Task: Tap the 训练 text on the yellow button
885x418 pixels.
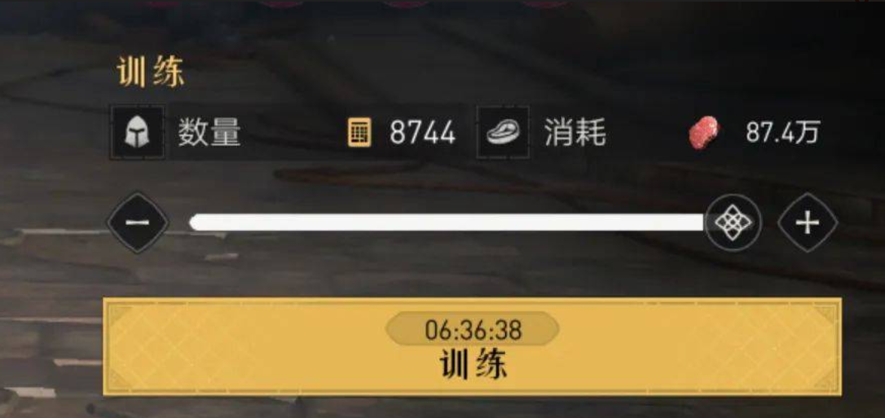Action: [473, 364]
